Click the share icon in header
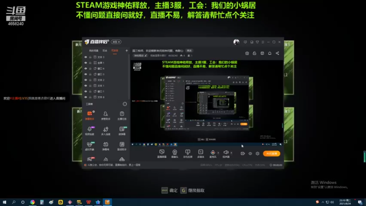This screenshot has width=366, height=206. coord(277,53)
